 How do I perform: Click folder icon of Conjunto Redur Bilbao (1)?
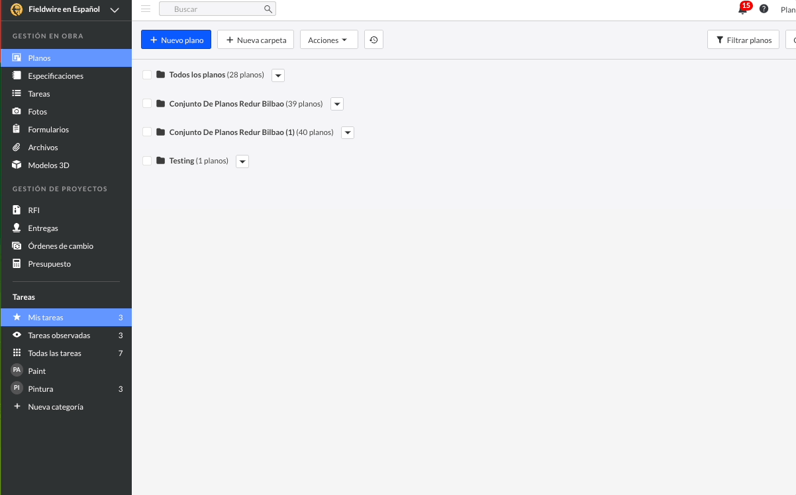(160, 132)
